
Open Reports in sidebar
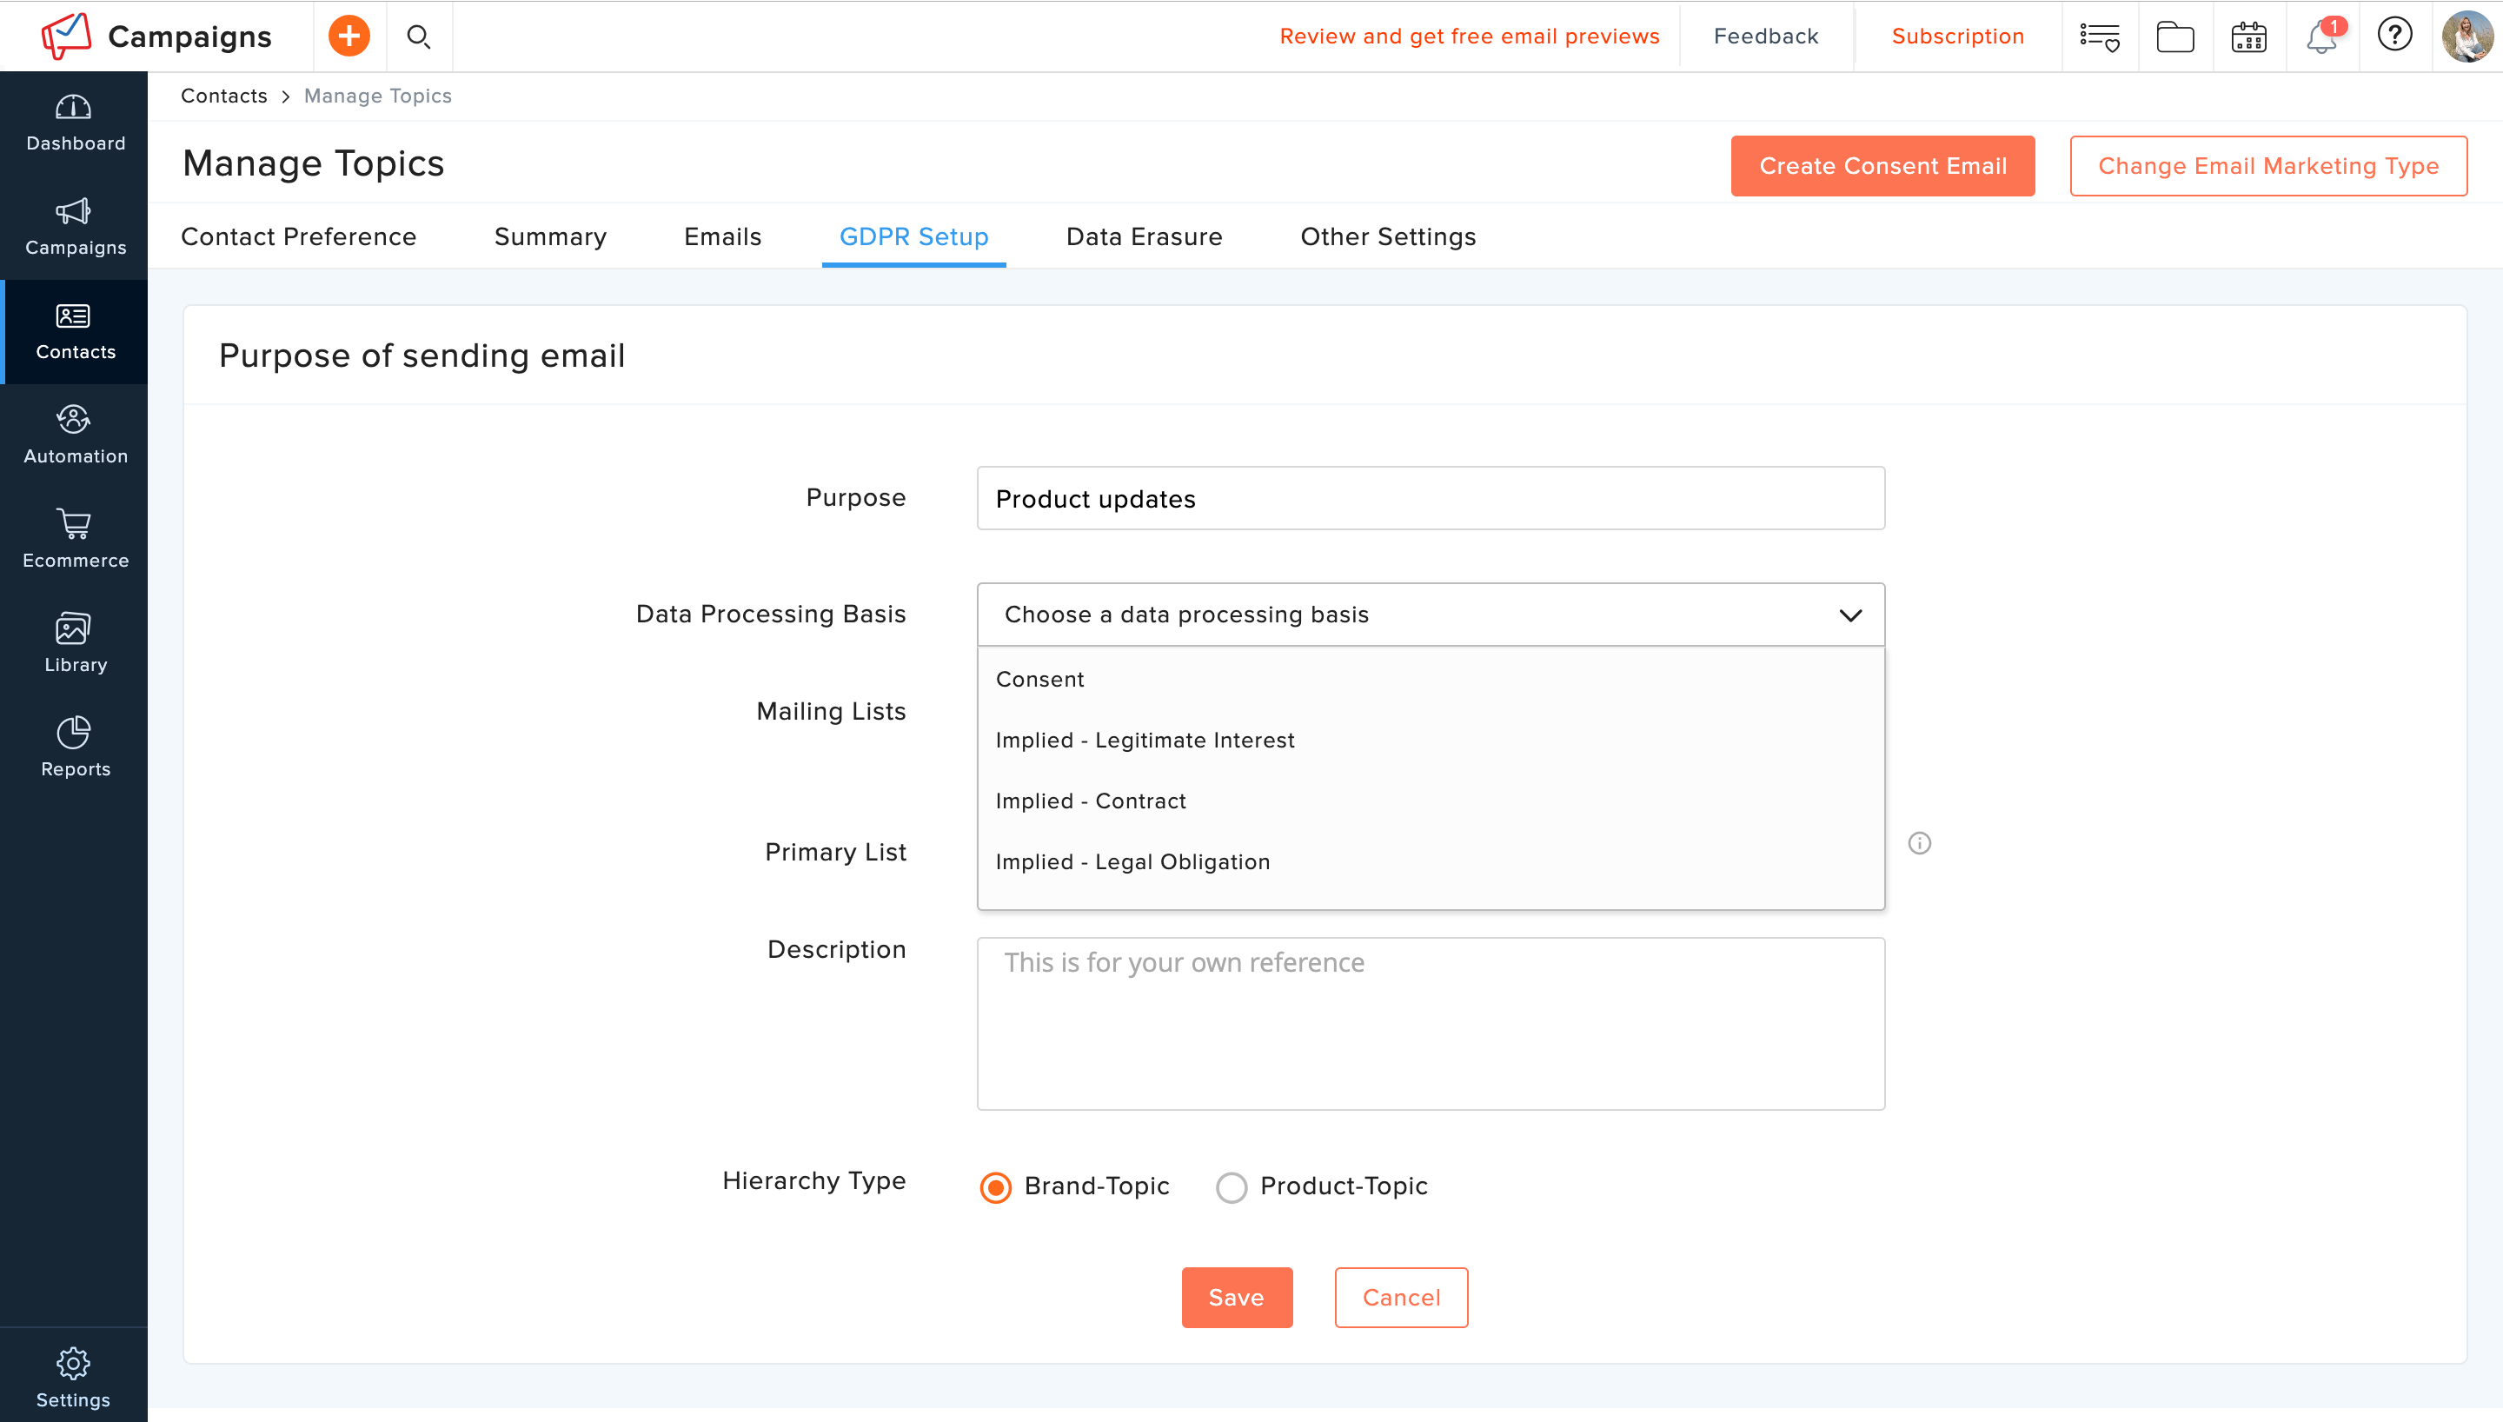[75, 749]
